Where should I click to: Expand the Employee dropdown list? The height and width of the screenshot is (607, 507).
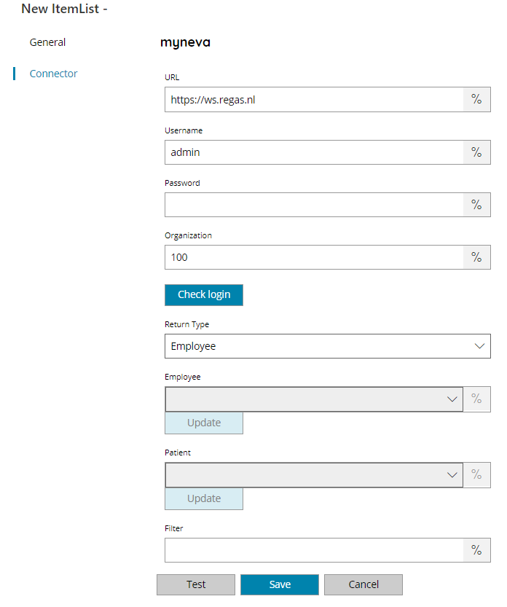[314, 399]
